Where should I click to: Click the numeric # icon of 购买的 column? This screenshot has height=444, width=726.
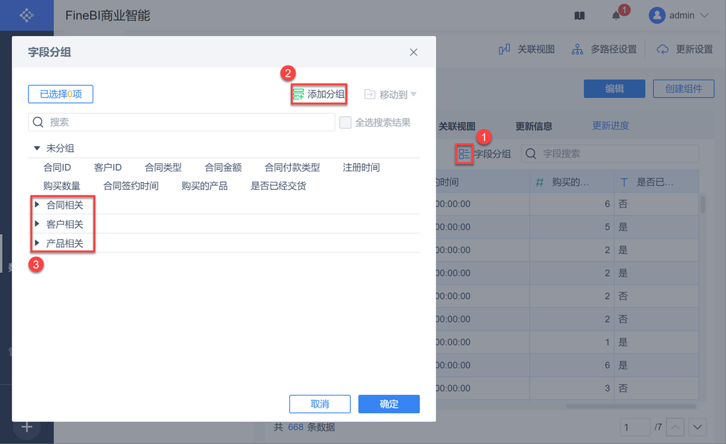pos(540,182)
